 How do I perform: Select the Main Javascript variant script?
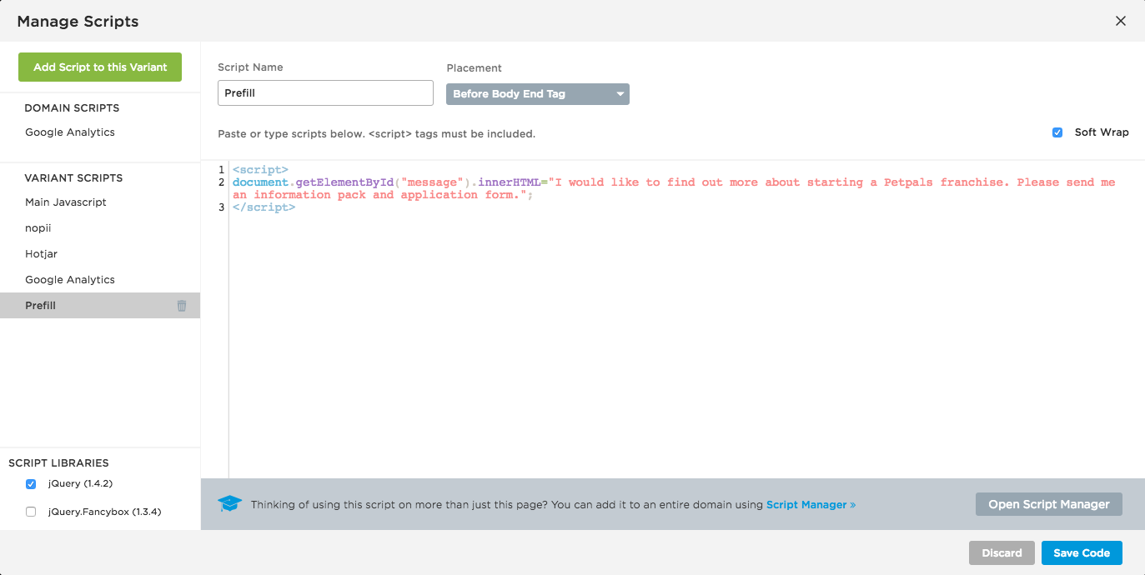point(66,202)
